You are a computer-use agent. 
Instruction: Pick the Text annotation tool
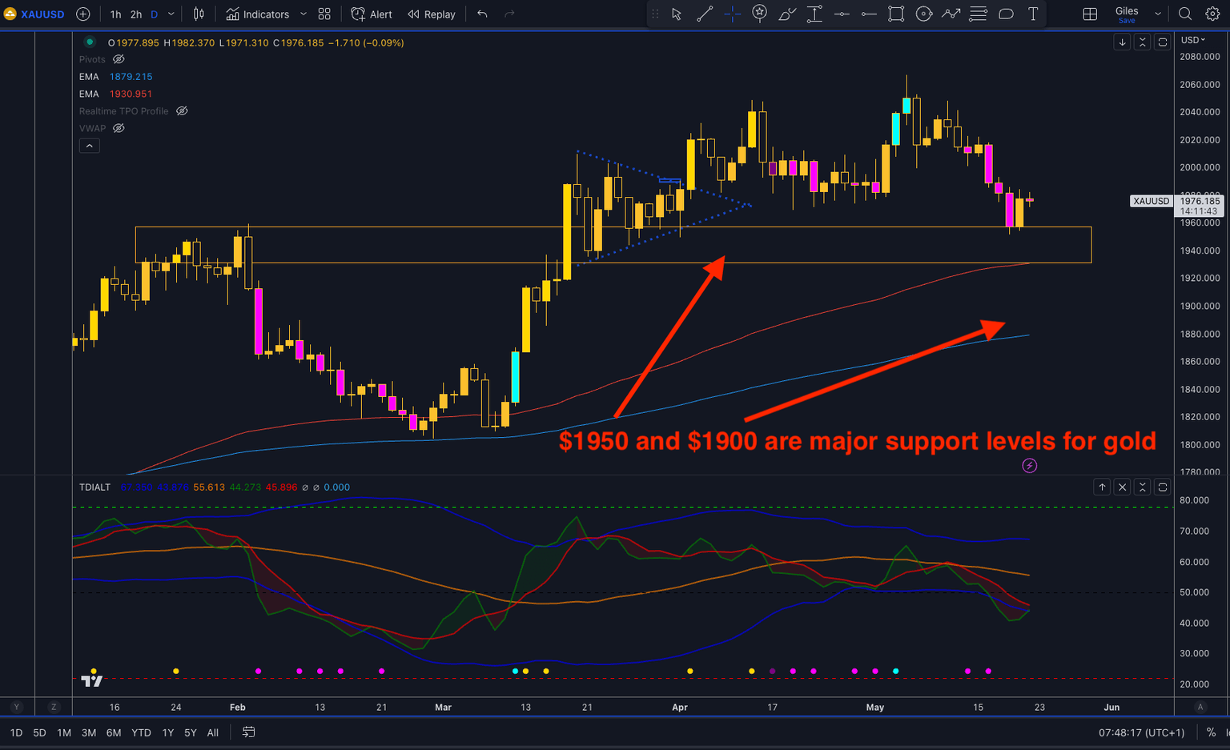[x=1033, y=14]
